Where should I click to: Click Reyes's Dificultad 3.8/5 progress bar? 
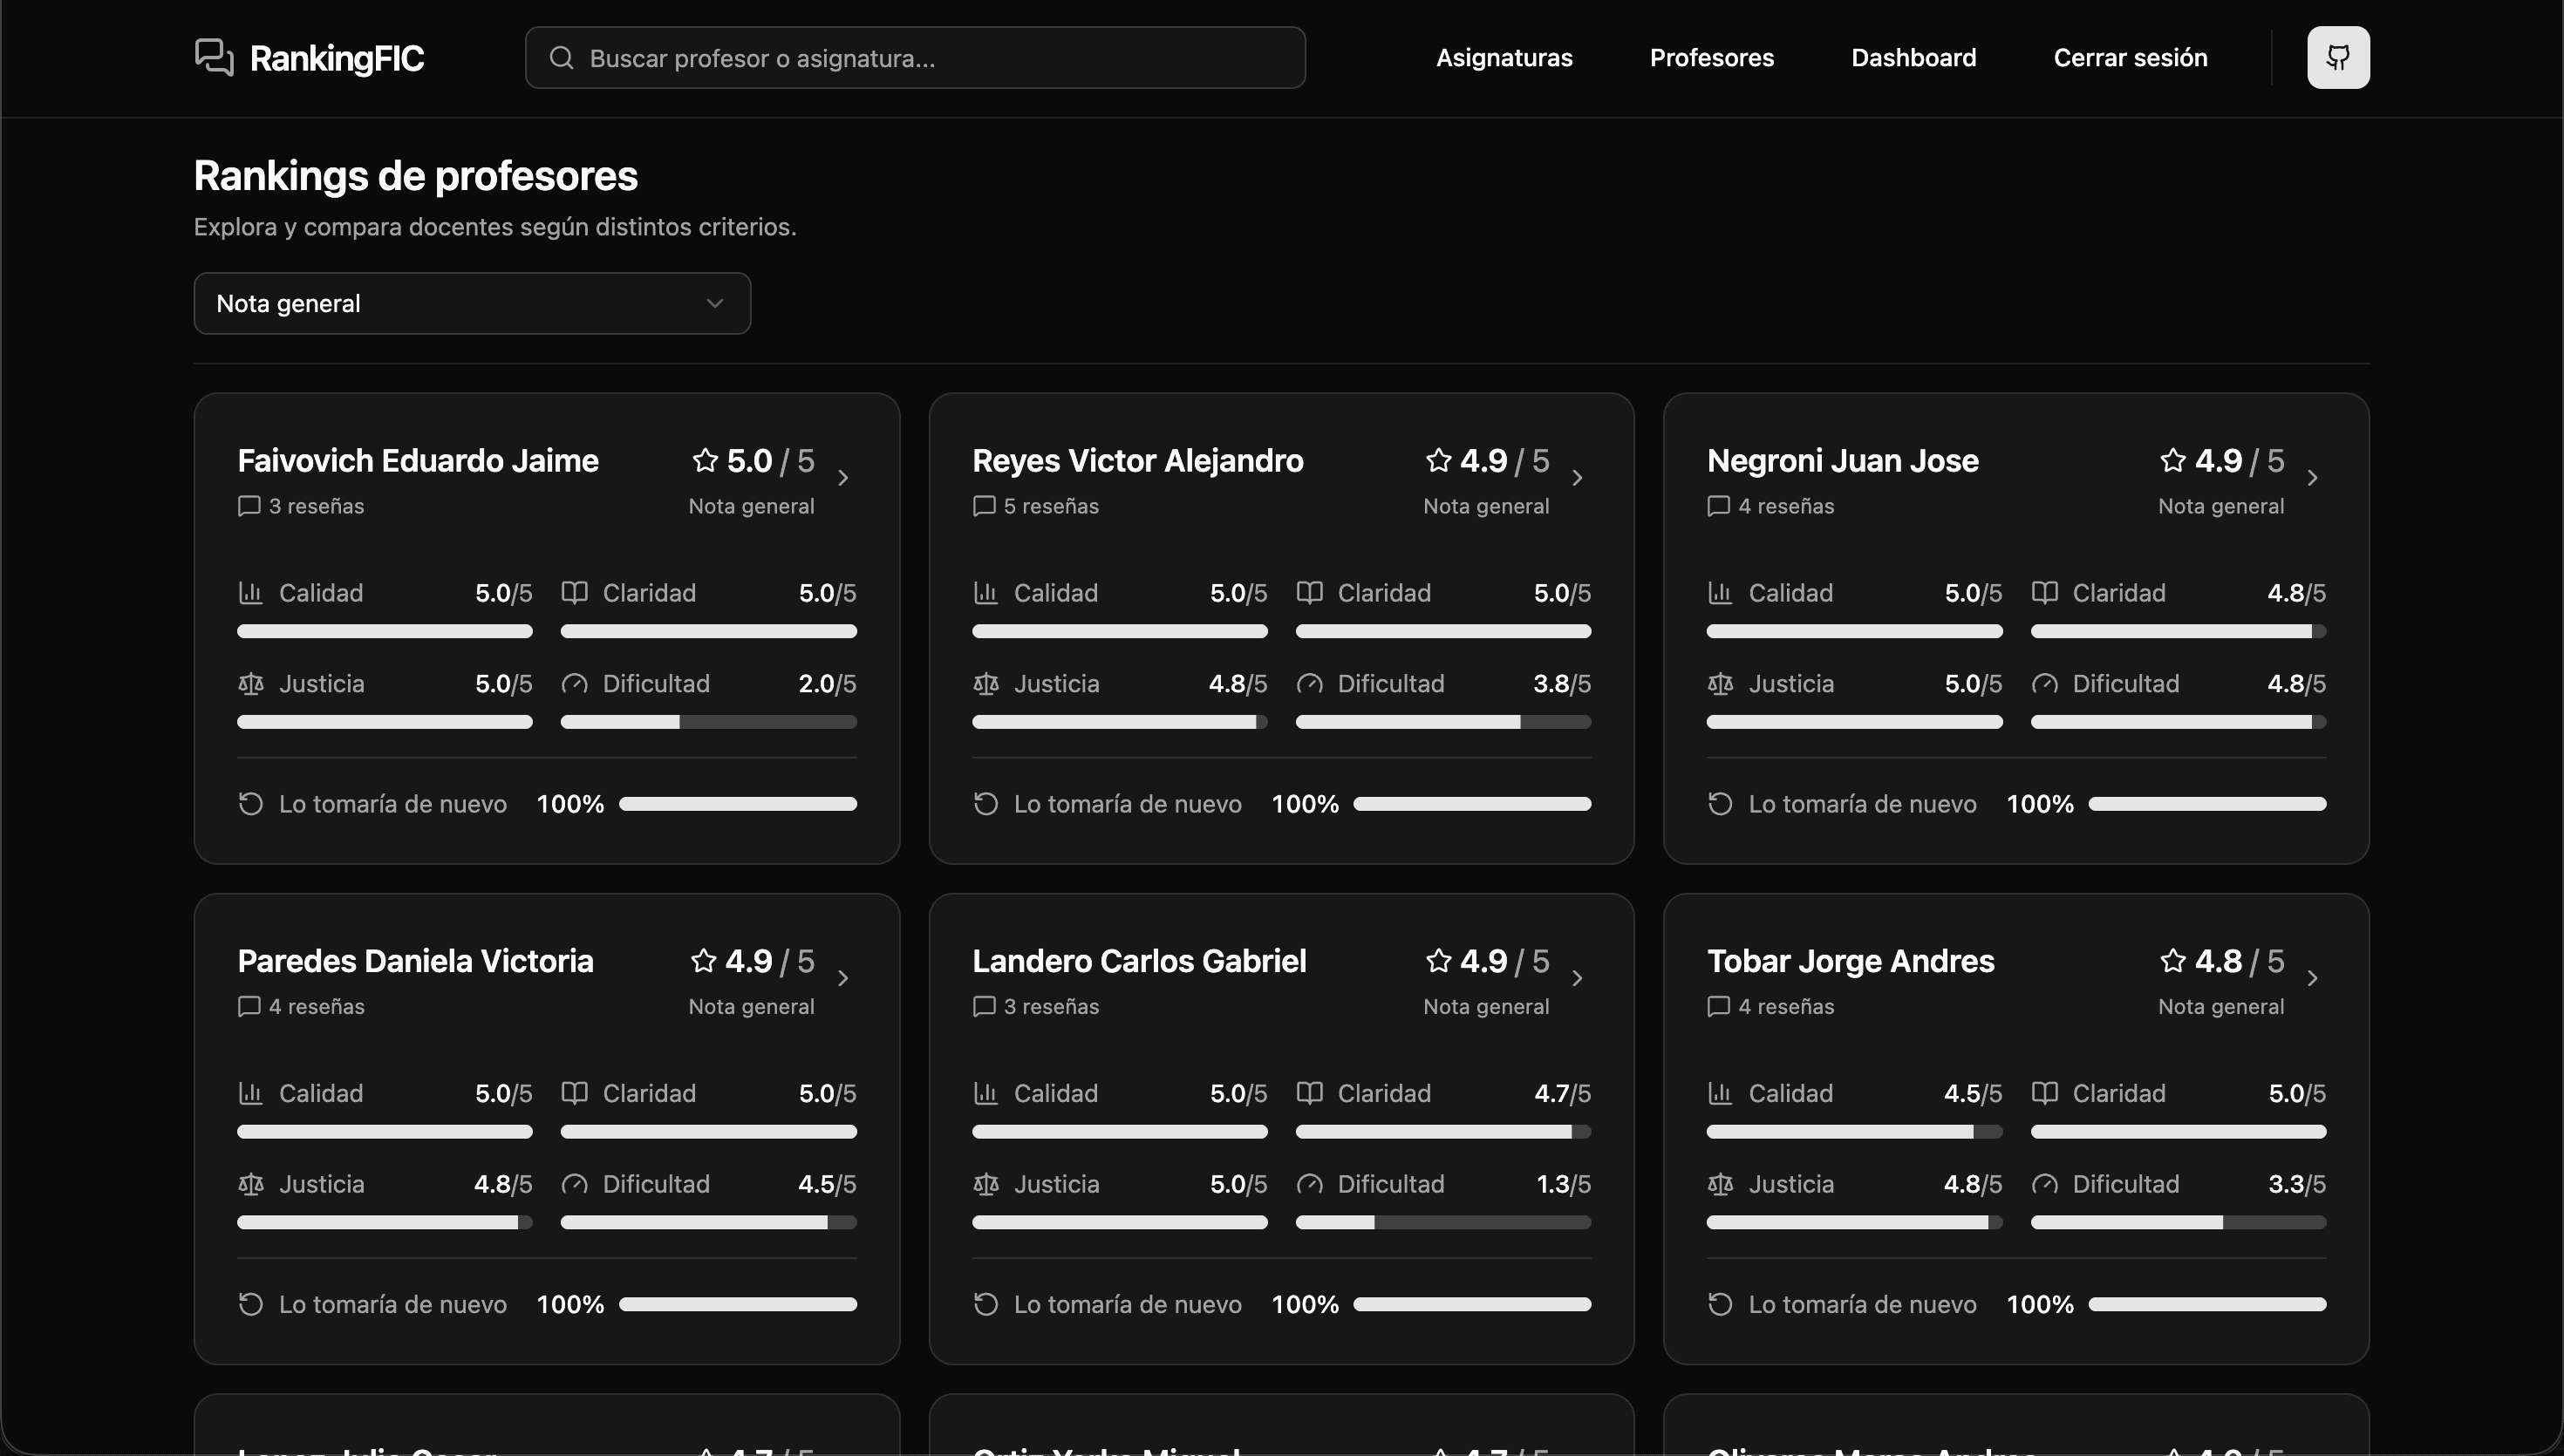[1443, 722]
